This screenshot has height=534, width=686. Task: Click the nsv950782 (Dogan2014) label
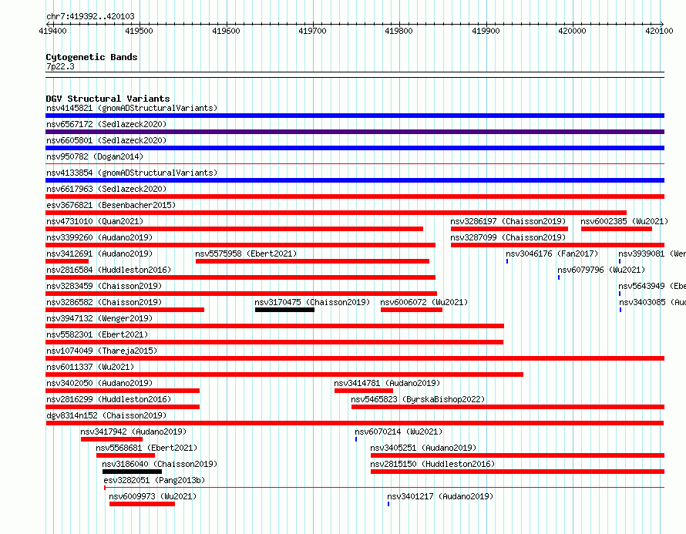pyautogui.click(x=95, y=156)
